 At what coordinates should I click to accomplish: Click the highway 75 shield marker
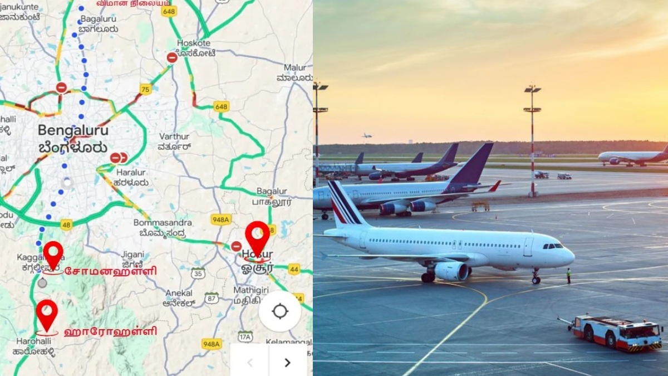pos(145,89)
